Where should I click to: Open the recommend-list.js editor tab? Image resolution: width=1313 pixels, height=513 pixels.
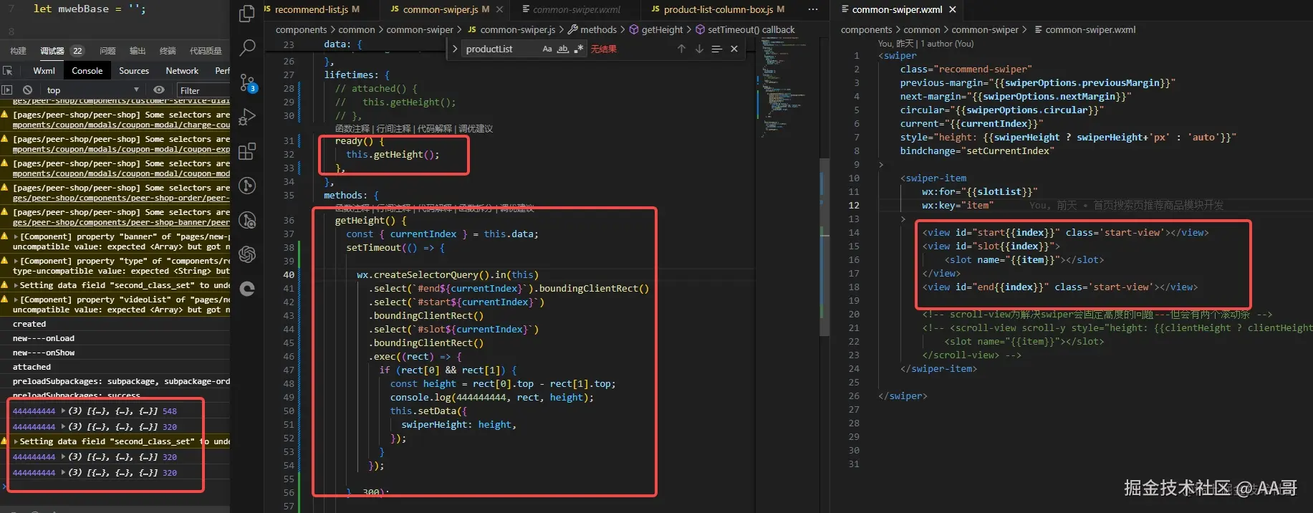pyautogui.click(x=312, y=9)
